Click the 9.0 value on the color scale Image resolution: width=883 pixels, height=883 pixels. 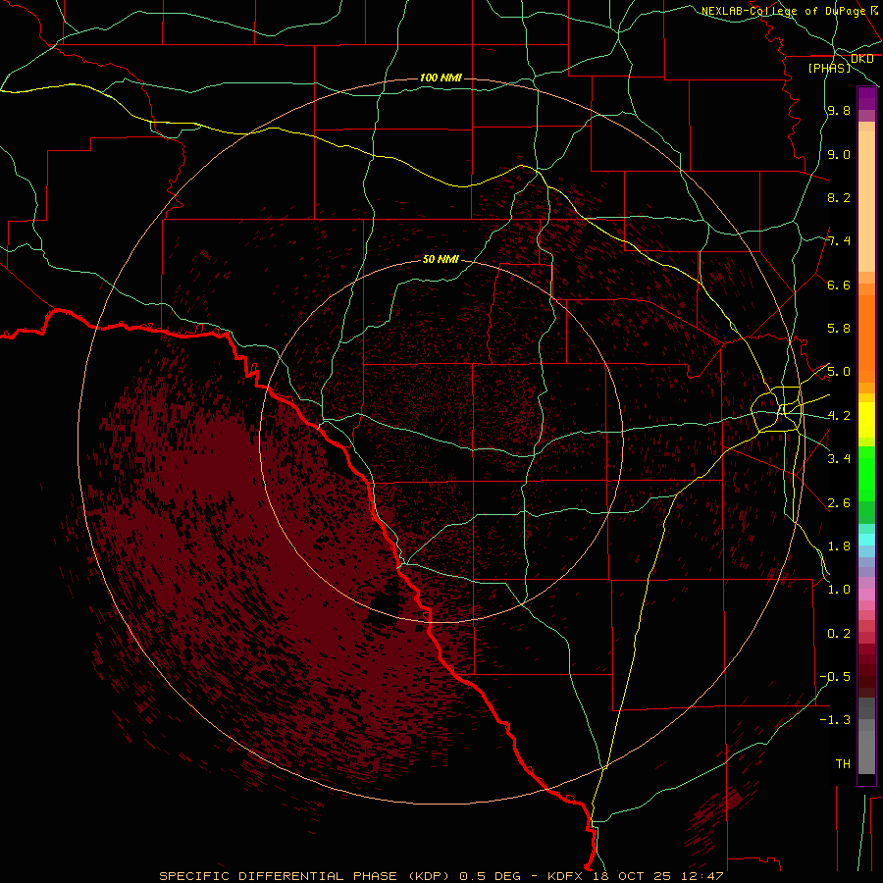pyautogui.click(x=839, y=154)
